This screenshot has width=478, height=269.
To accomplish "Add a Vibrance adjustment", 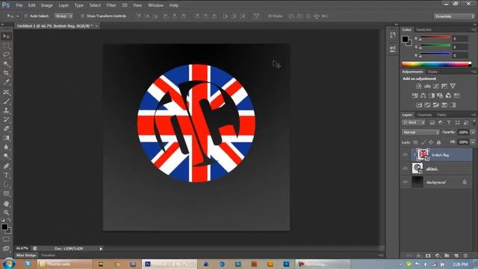I will click(x=453, y=87).
